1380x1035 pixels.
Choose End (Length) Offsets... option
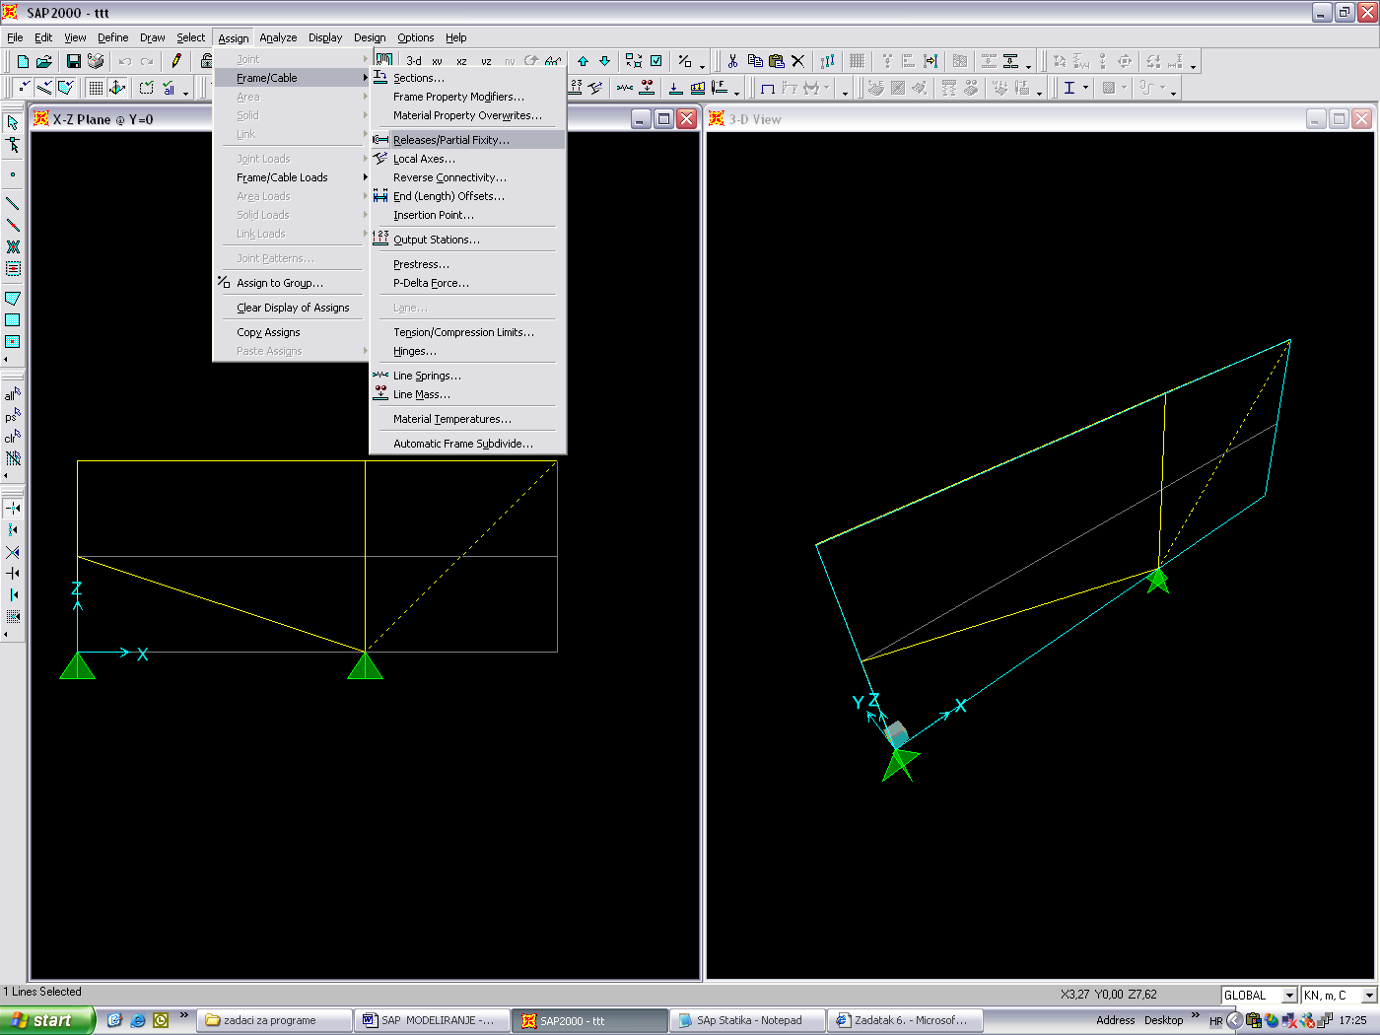tap(467, 196)
